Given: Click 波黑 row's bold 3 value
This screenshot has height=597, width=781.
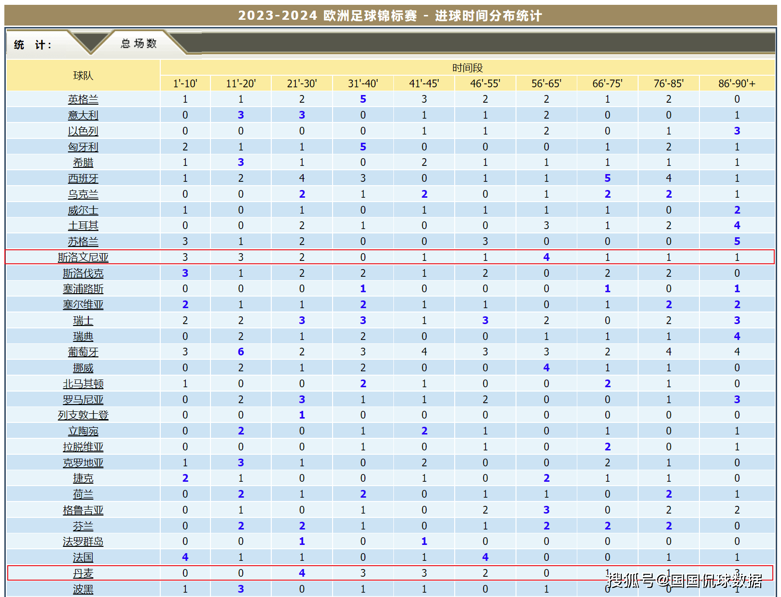Looking at the screenshot, I should [x=241, y=589].
